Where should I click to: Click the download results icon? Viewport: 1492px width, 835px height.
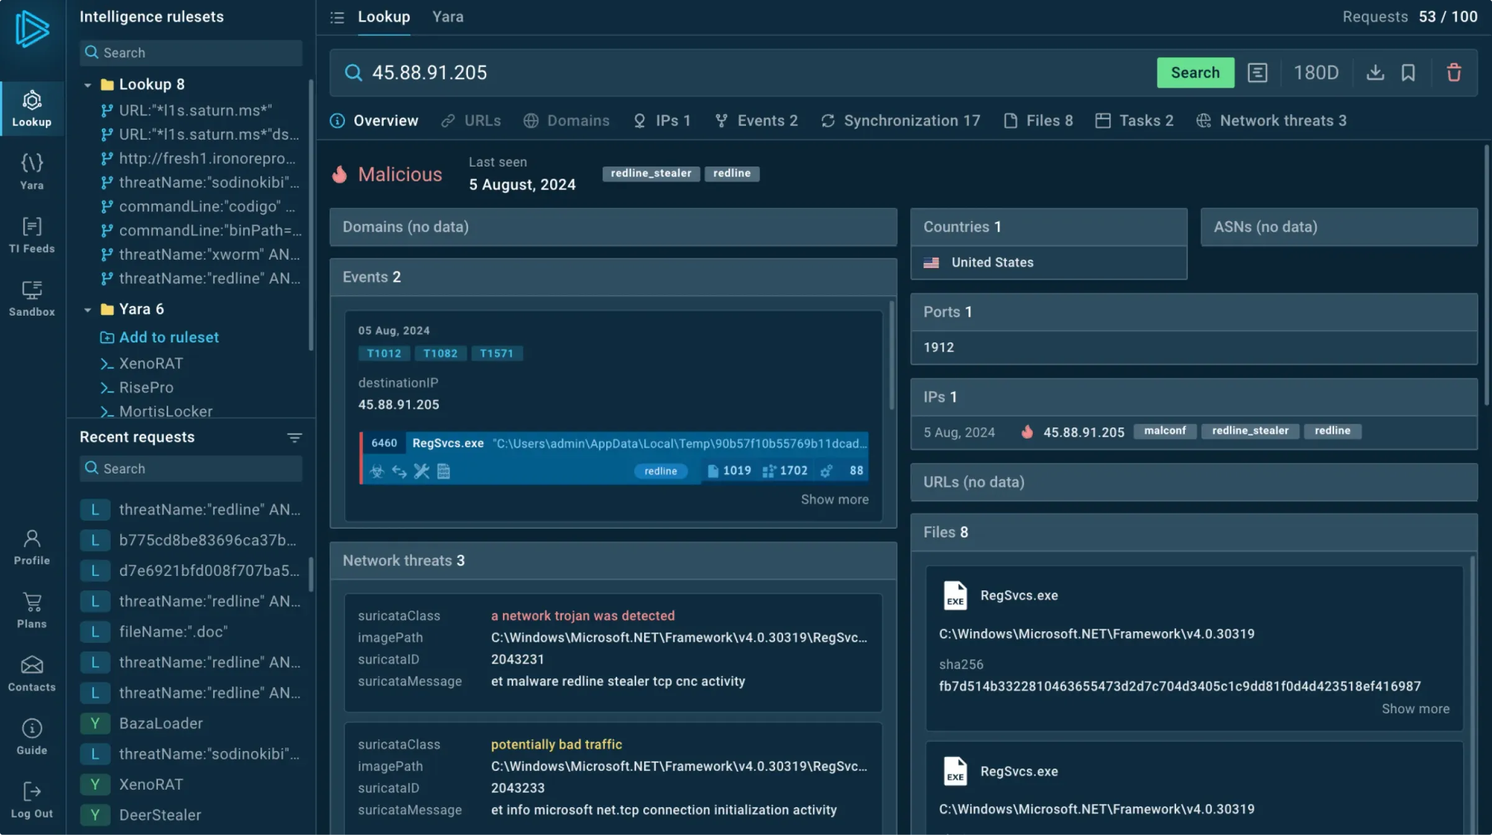click(1375, 73)
